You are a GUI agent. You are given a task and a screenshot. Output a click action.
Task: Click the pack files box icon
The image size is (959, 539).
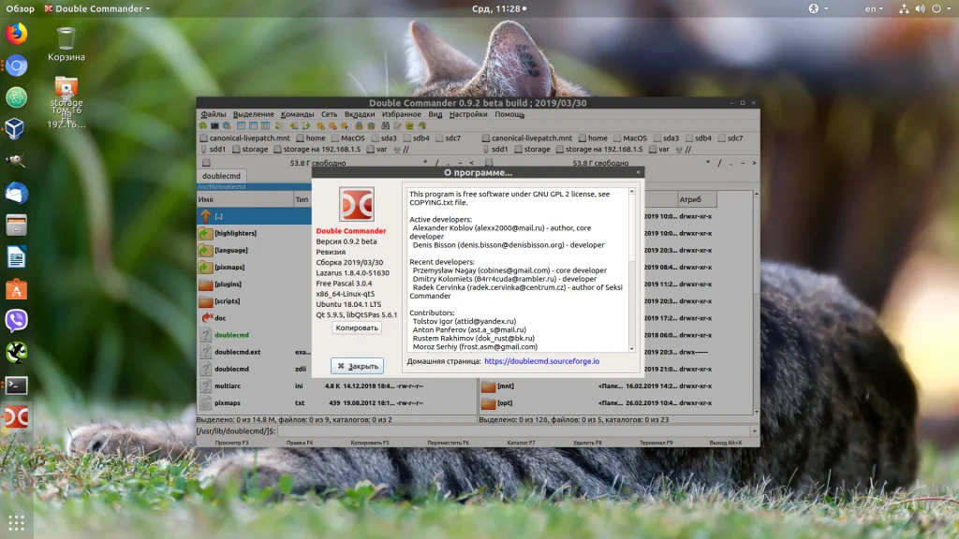click(x=359, y=125)
